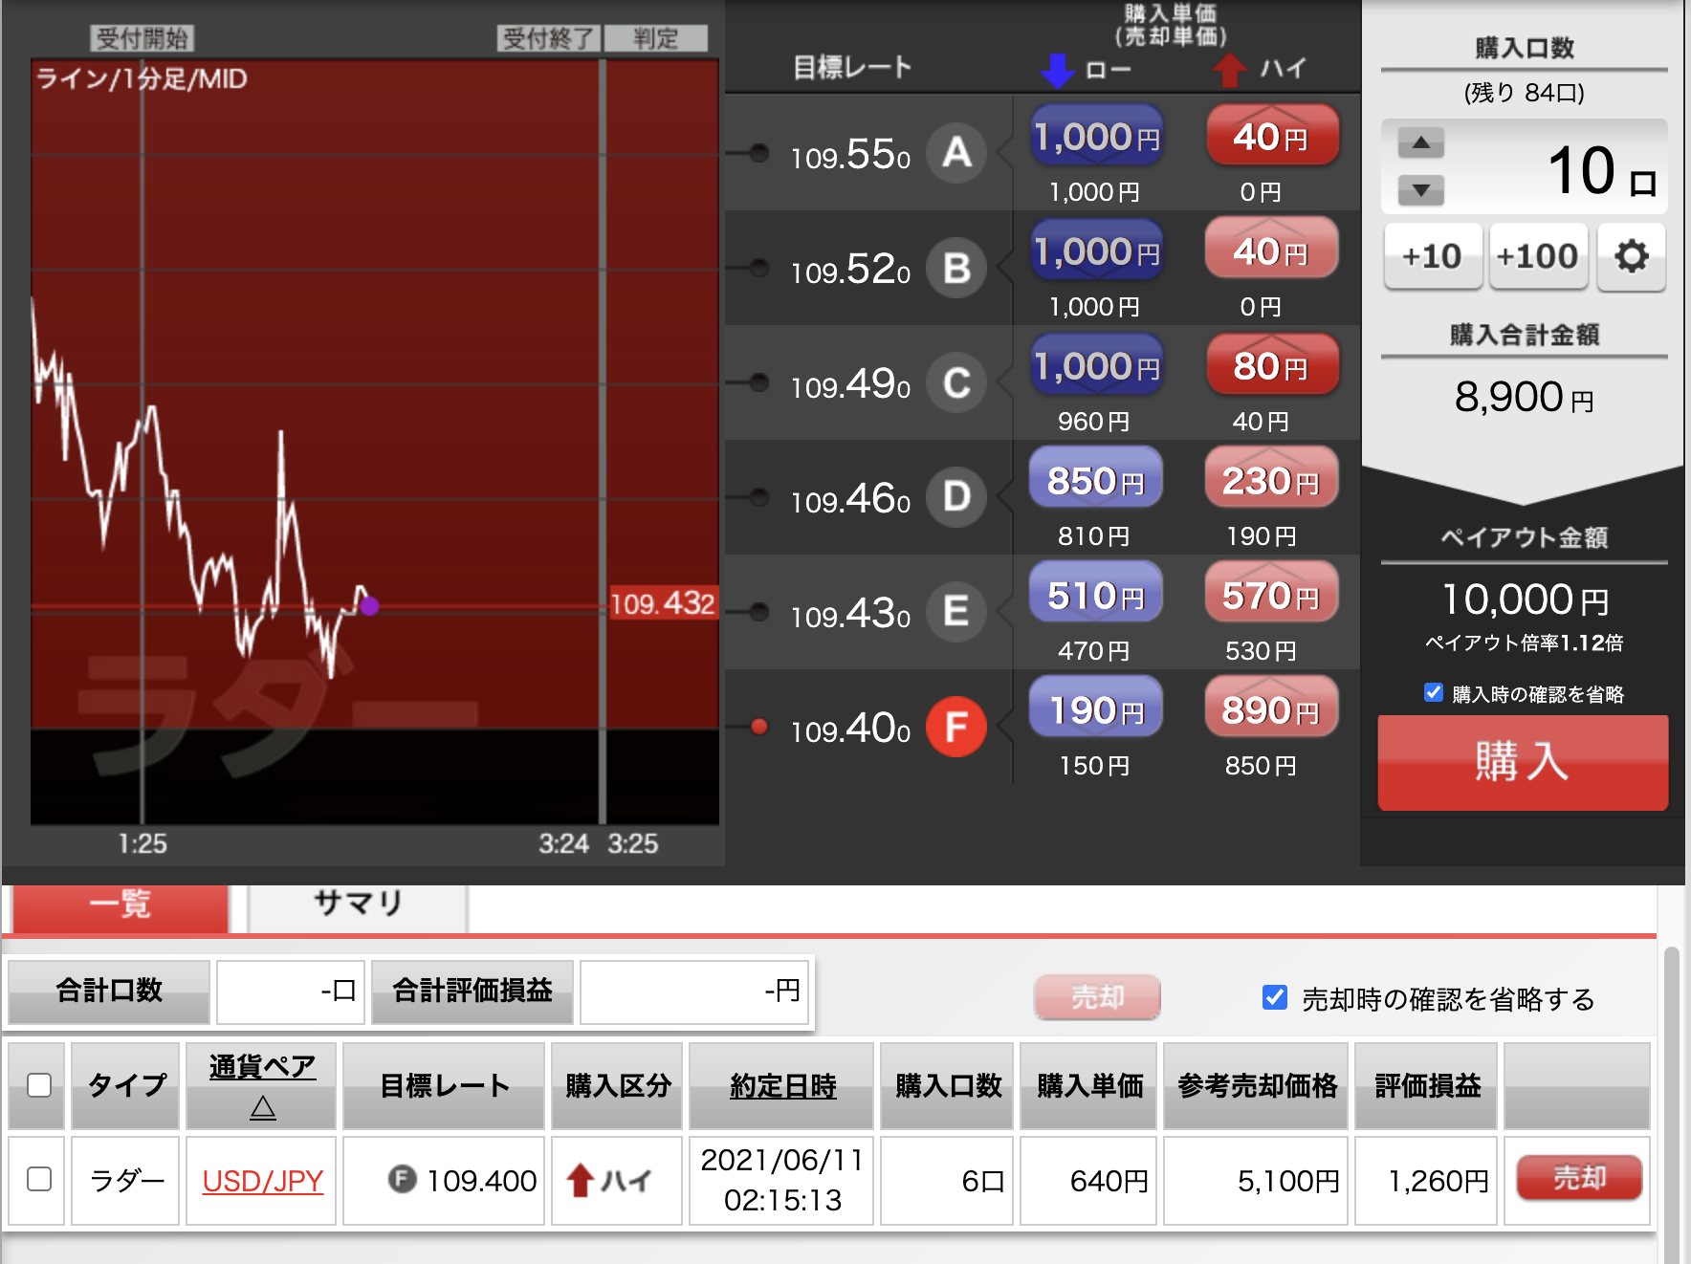Sort by 通貨ペア column header
Image resolution: width=1691 pixels, height=1264 pixels.
coord(262,1067)
